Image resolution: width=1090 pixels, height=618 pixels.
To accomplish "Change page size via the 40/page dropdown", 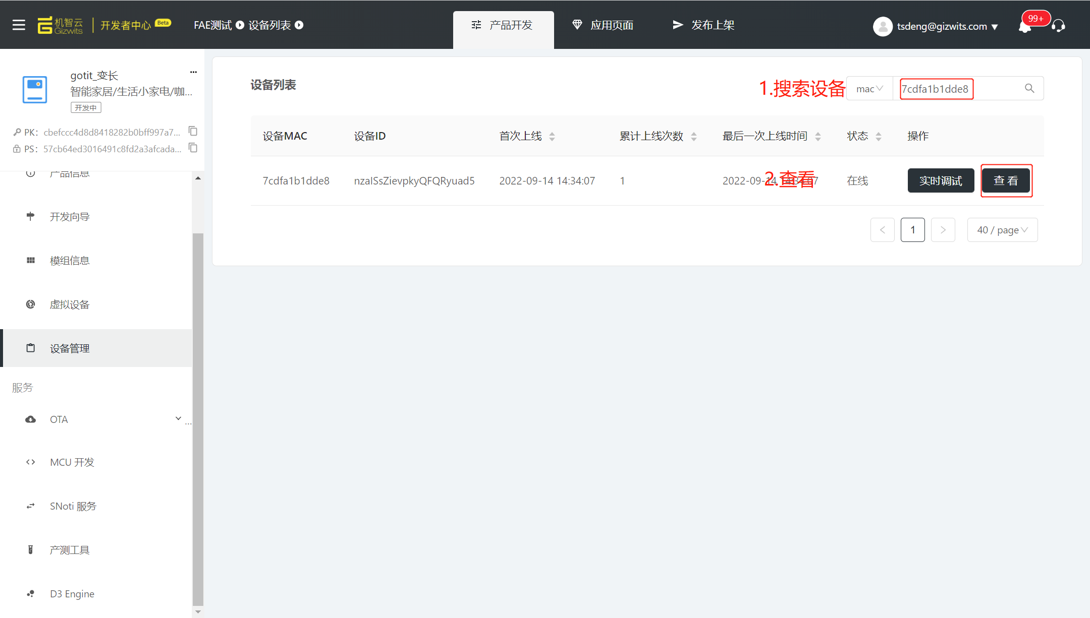I will tap(1002, 230).
